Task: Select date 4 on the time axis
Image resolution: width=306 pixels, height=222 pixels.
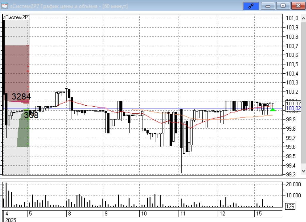Action: point(7,214)
